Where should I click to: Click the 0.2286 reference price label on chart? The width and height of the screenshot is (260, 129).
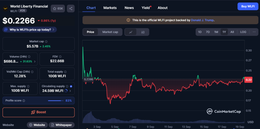click(x=88, y=79)
